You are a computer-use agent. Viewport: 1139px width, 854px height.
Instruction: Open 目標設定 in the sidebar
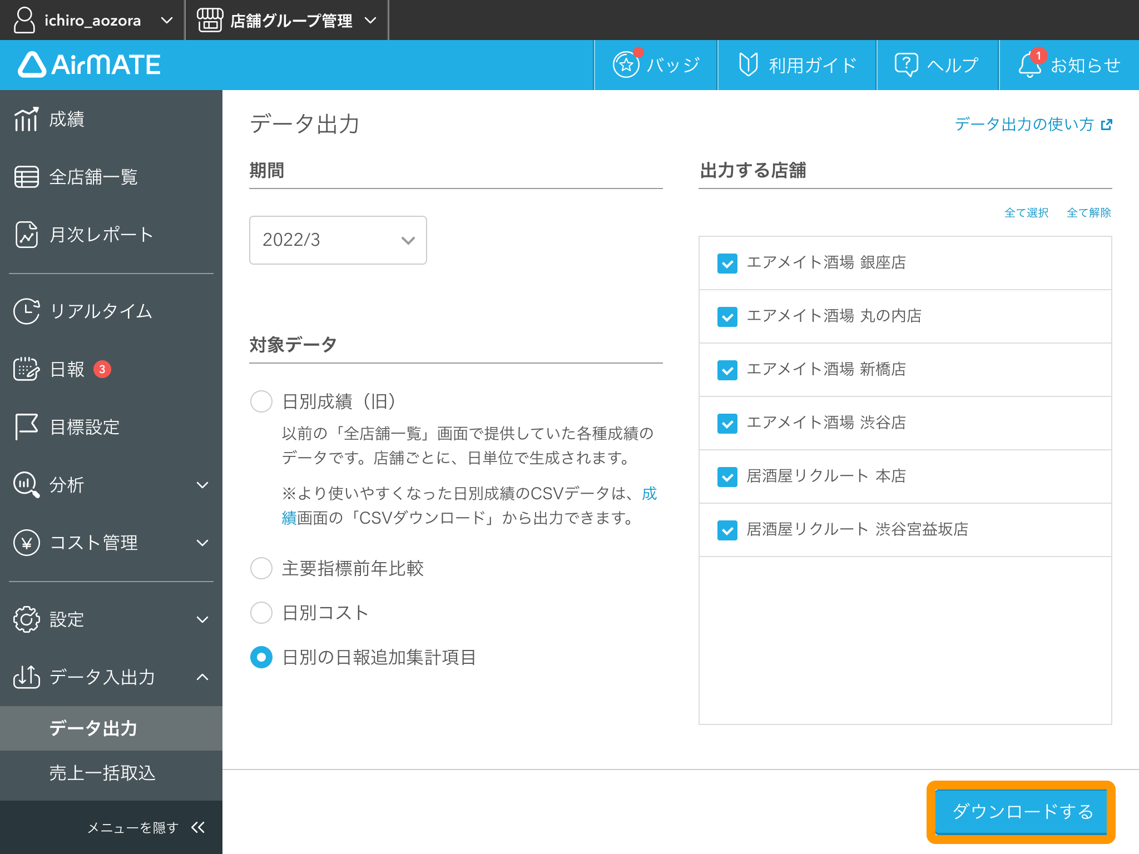111,427
